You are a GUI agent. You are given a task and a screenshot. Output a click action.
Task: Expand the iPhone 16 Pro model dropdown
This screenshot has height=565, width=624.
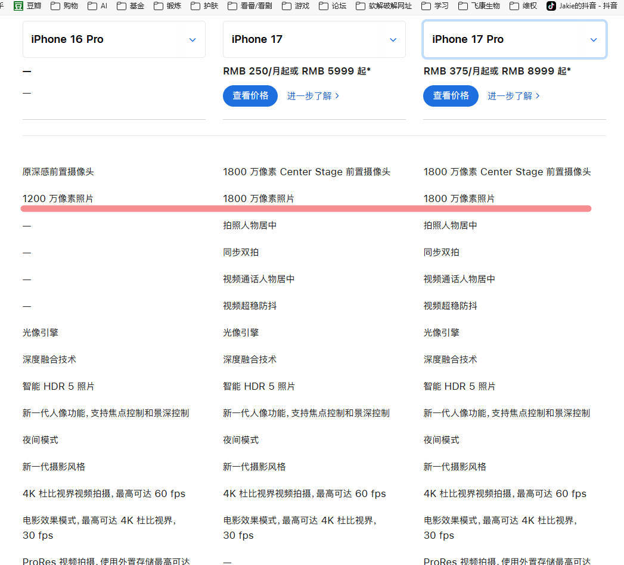pos(114,39)
